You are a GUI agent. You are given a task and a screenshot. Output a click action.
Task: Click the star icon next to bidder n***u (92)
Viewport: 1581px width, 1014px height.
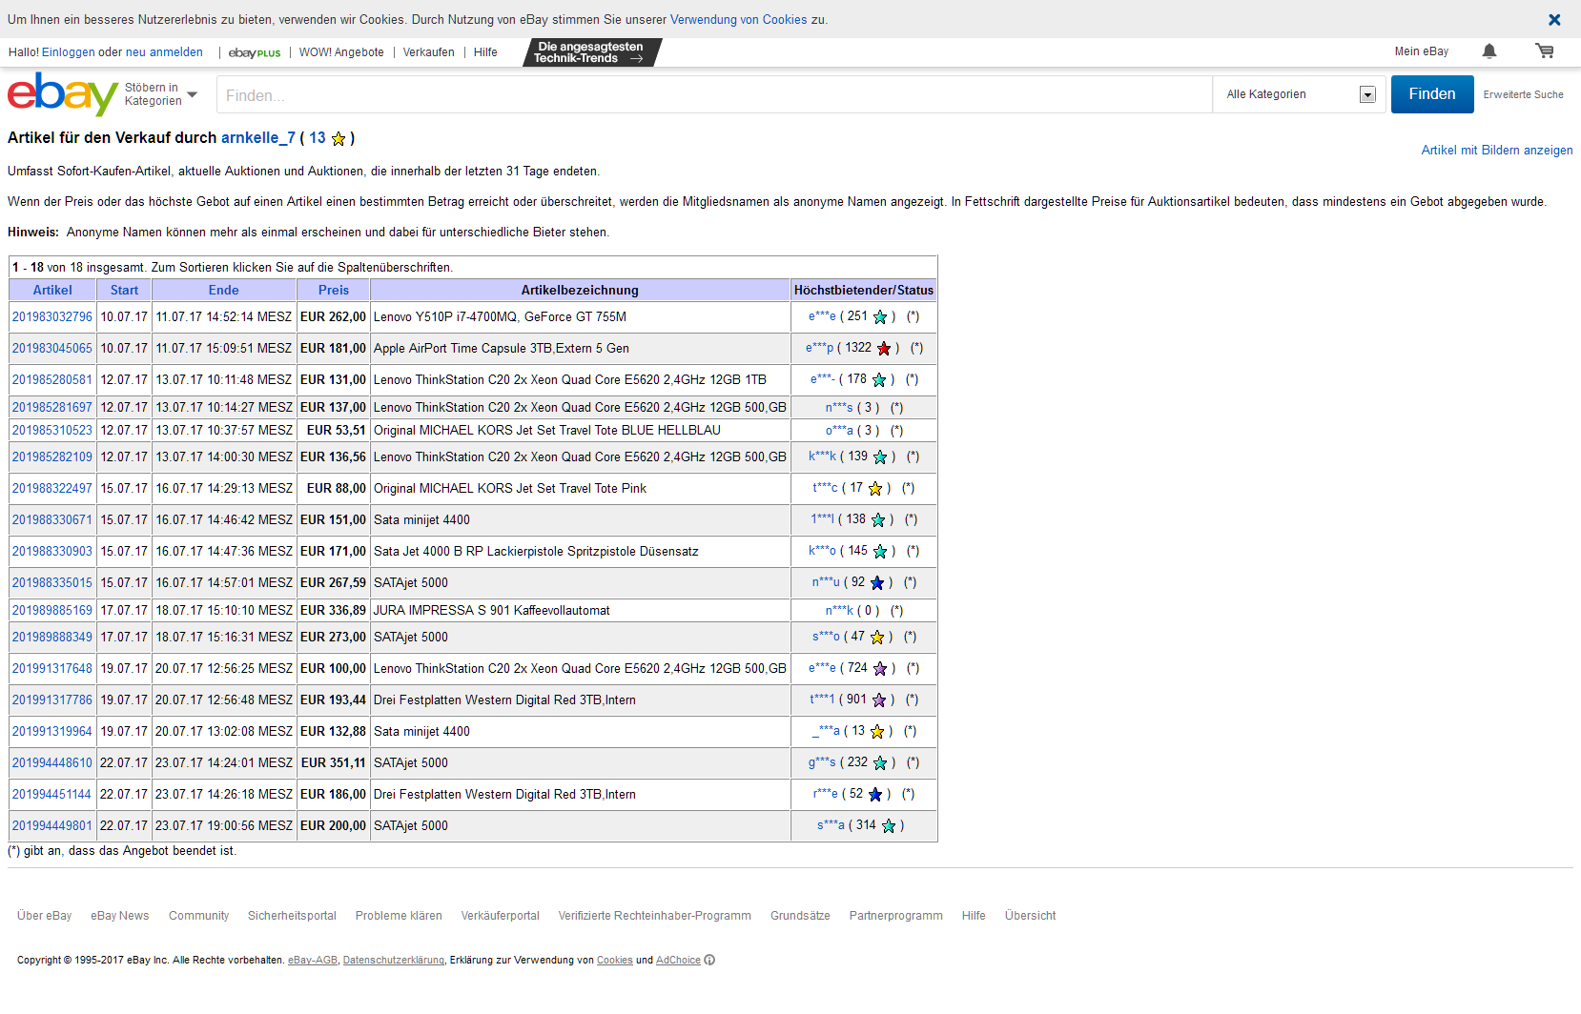click(x=877, y=582)
